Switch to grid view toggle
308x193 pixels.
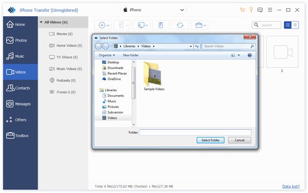click(288, 25)
